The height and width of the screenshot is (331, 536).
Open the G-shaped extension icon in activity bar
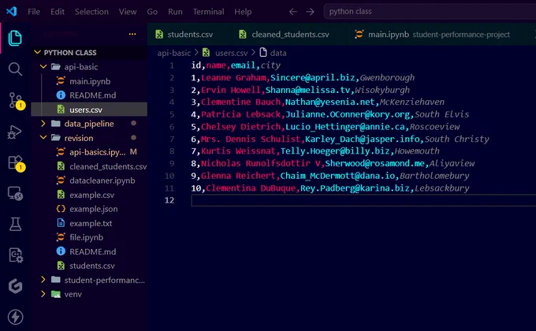(x=15, y=286)
